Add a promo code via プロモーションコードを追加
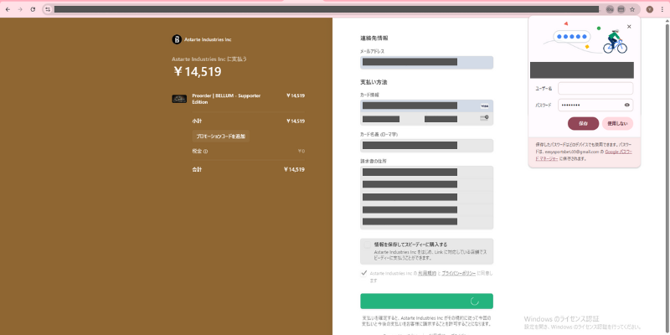Screen dimensions: 670x335 coord(220,137)
